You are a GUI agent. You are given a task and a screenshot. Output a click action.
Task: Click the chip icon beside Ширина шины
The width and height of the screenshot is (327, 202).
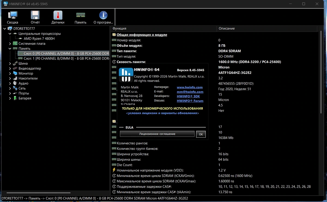coord(114,159)
